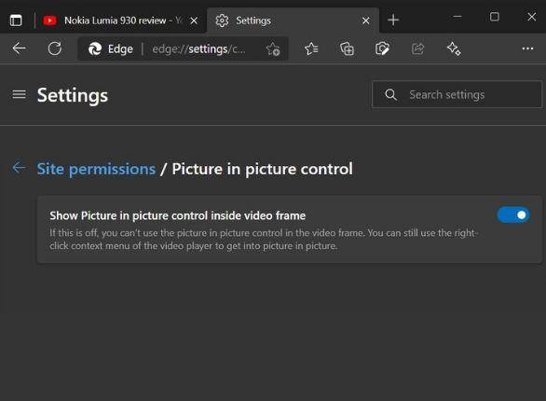546x401 pixels.
Task: Open the vertical tabs actions menu icon
Action: [16, 21]
